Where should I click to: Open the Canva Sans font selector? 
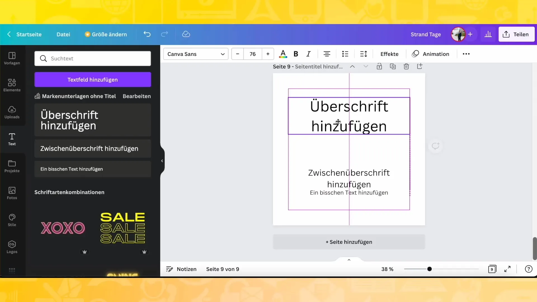(196, 54)
